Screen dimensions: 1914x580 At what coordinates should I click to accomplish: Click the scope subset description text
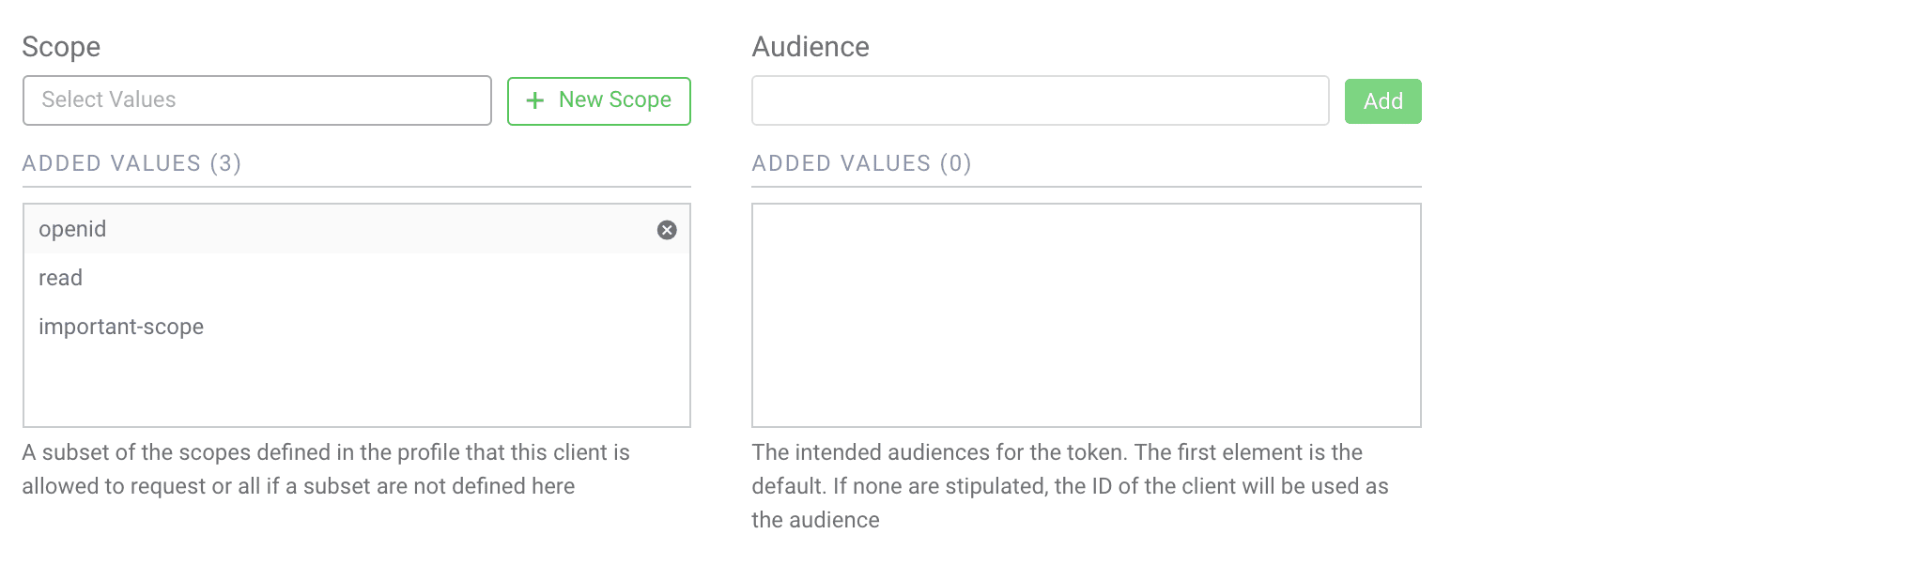coord(326,452)
